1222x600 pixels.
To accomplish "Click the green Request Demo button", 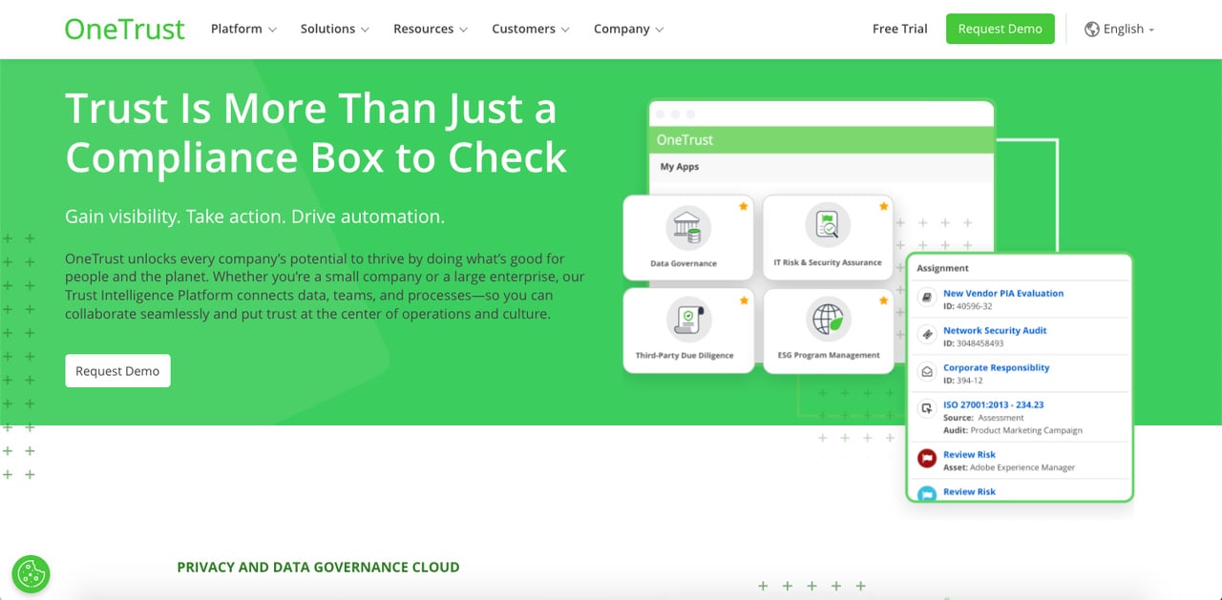I will pyautogui.click(x=1000, y=29).
